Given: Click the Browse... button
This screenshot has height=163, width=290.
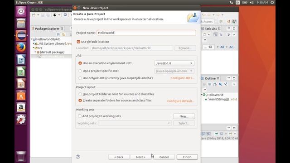Looking at the screenshot, I should click(x=185, y=48).
